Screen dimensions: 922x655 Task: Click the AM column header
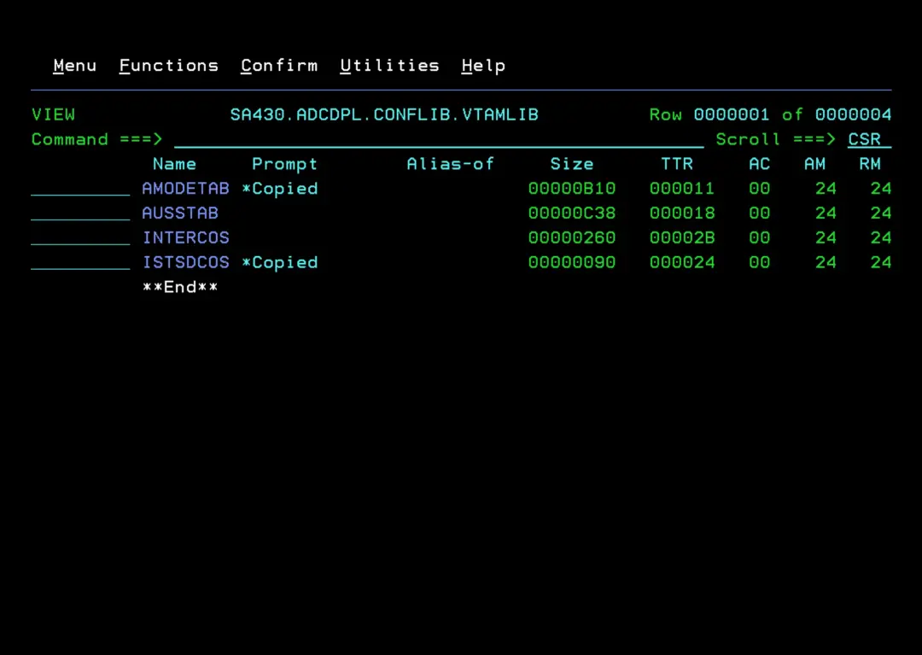click(x=815, y=164)
